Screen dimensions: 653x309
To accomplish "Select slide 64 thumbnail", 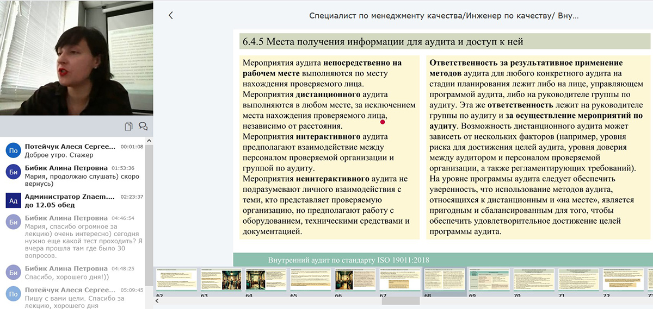I will click(x=266, y=280).
